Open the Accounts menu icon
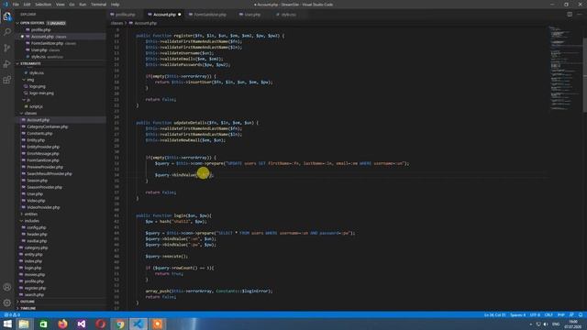 point(7,287)
